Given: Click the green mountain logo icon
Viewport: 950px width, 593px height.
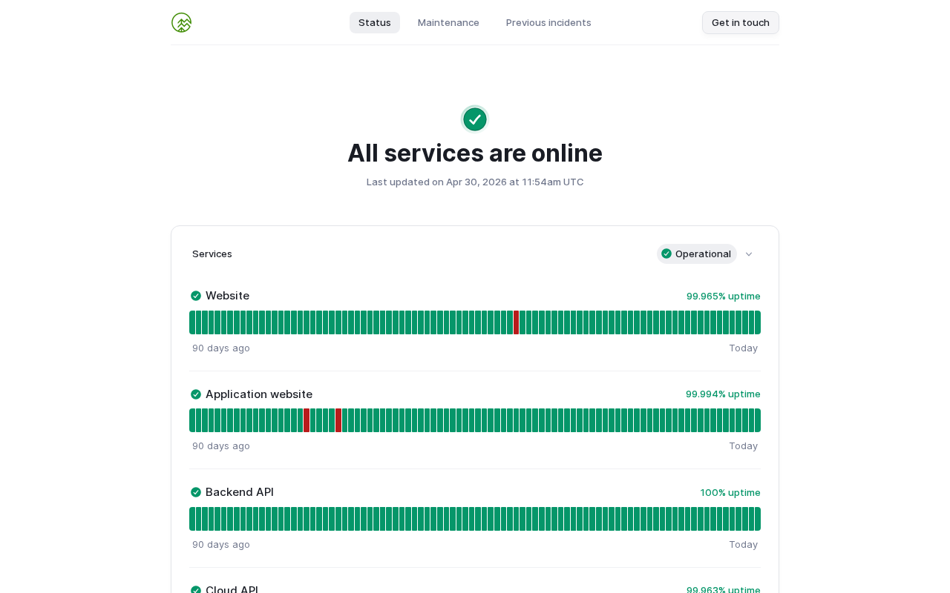Looking at the screenshot, I should pyautogui.click(x=181, y=22).
